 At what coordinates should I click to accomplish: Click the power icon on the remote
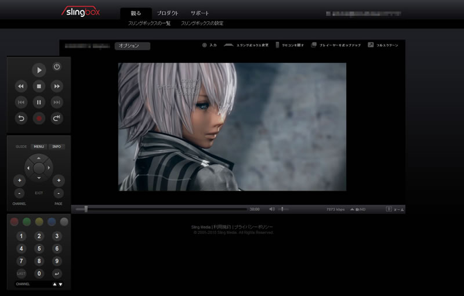(x=57, y=67)
